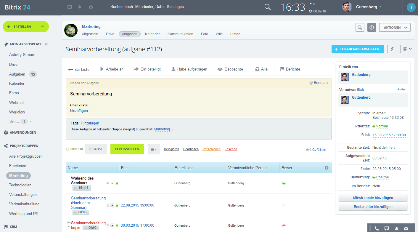Open Wiki tab in Marketing group
This screenshot has height=232, width=418.
pyautogui.click(x=219, y=34)
